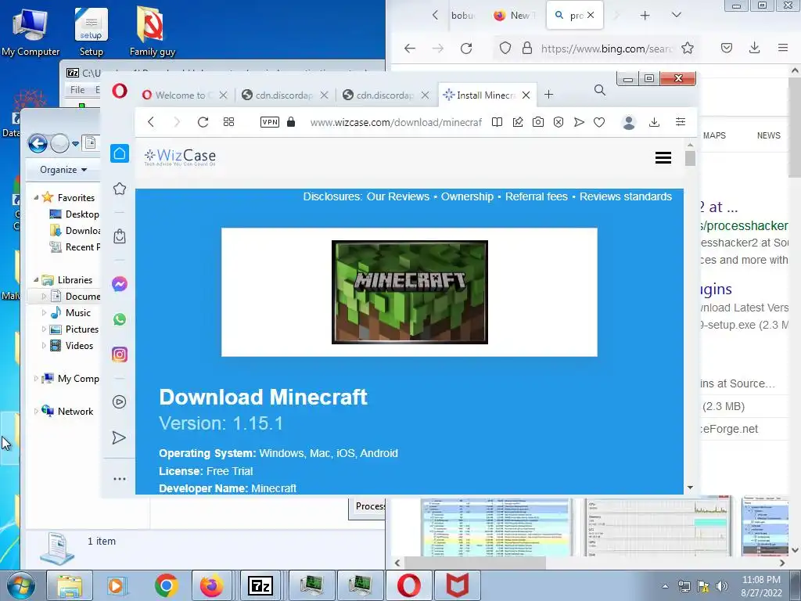Open volume control in system tray
The image size is (801, 601).
(x=722, y=586)
